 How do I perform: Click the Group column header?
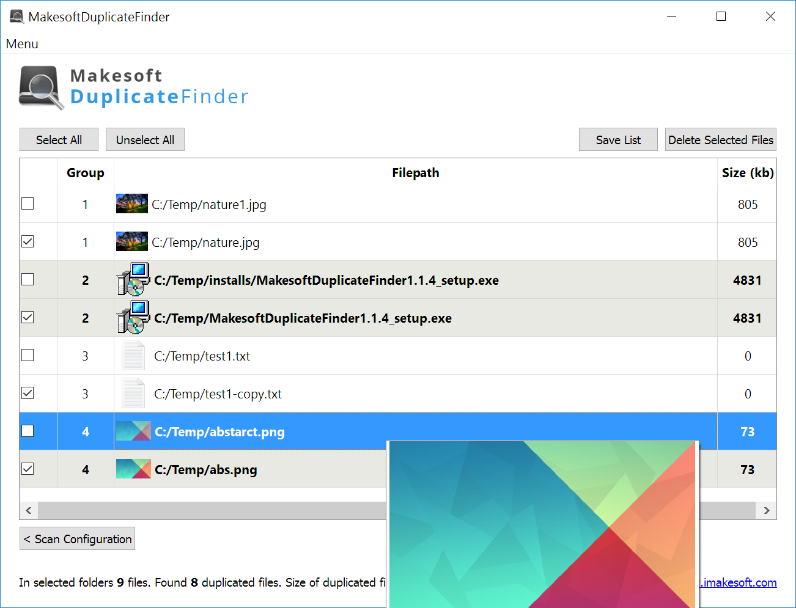(86, 173)
